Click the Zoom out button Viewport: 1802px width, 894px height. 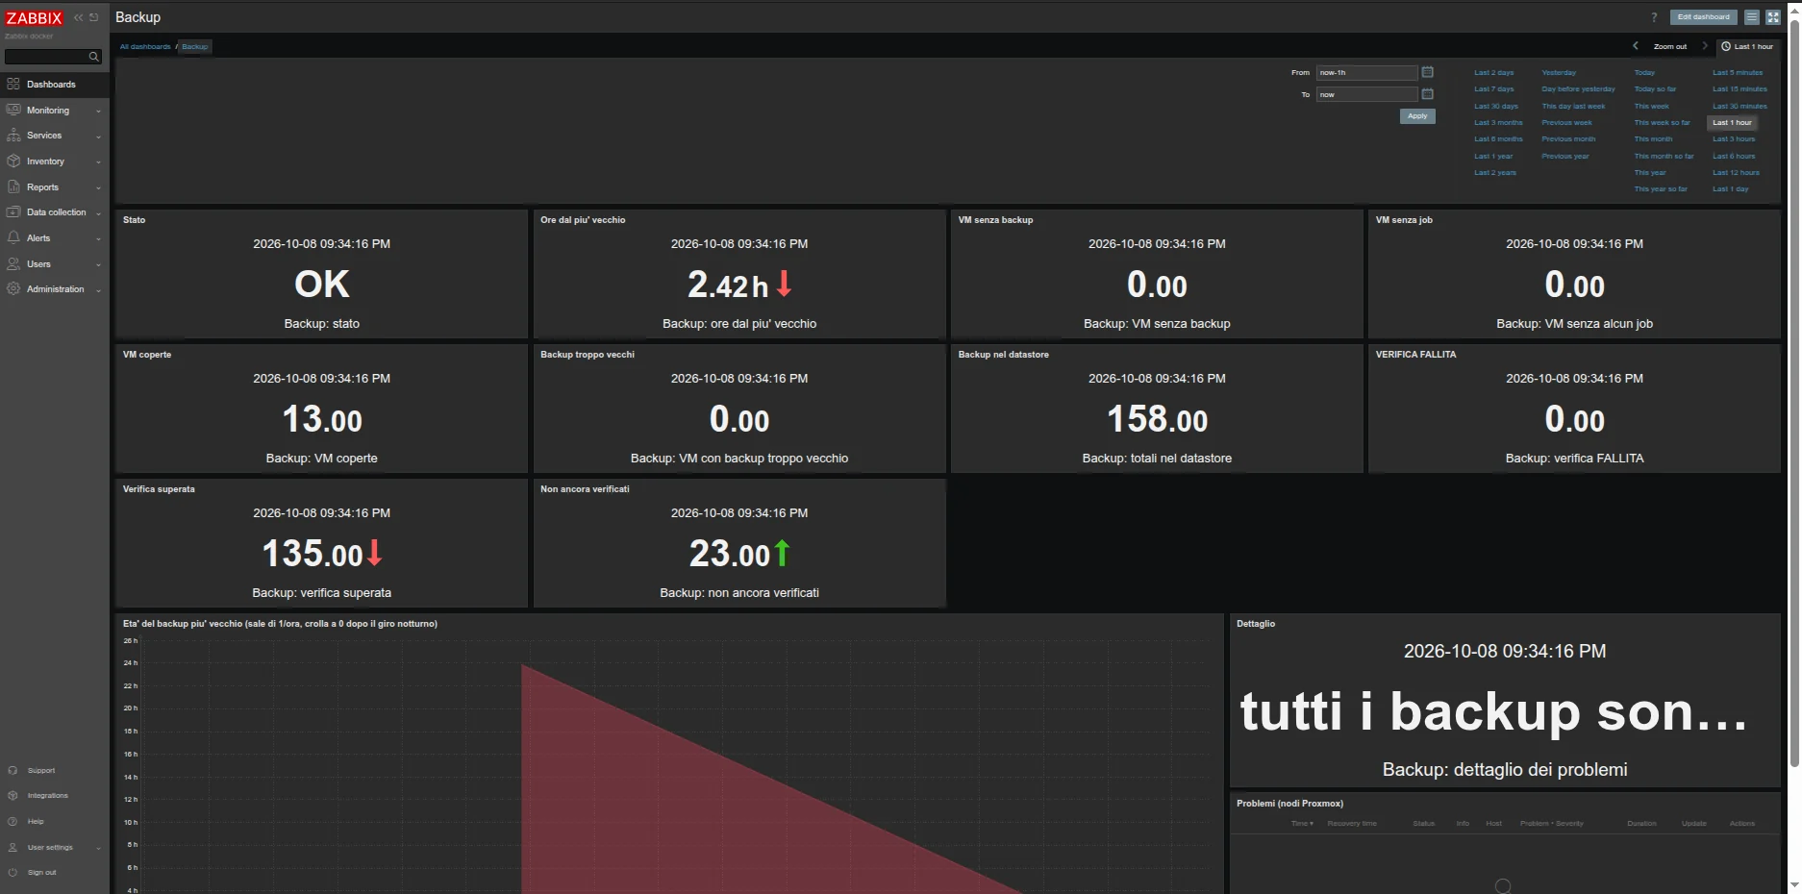[1670, 46]
